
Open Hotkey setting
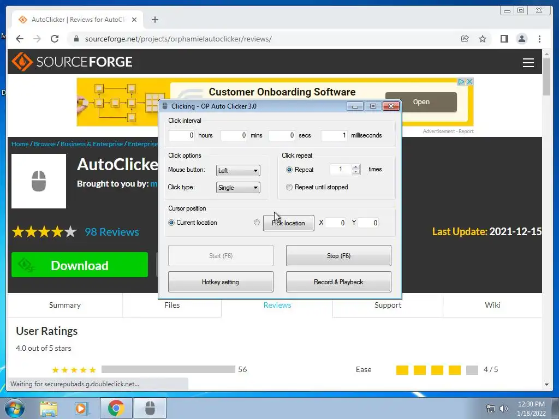click(x=221, y=282)
